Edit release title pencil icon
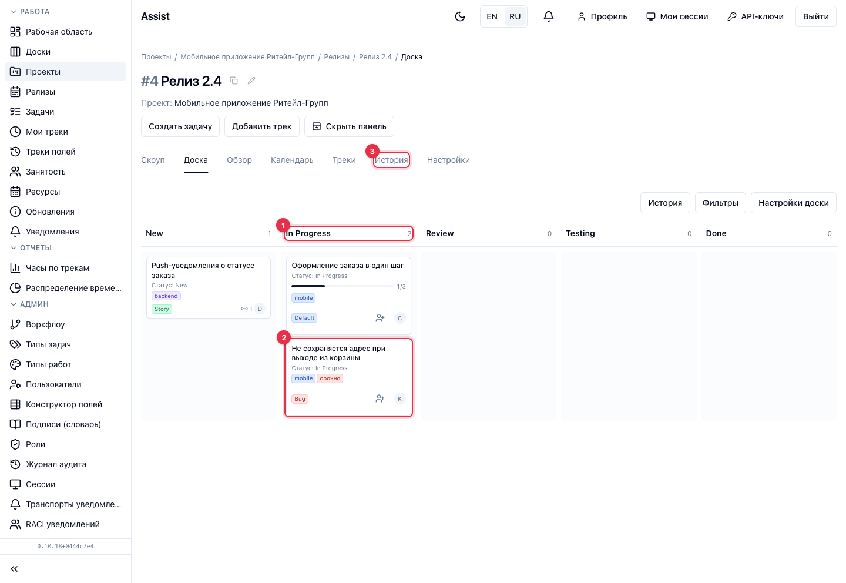The image size is (846, 583). [x=251, y=81]
